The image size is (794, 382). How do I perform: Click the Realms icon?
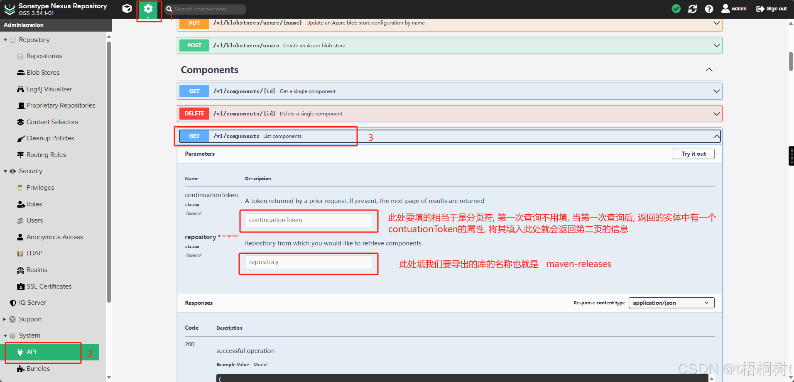20,270
